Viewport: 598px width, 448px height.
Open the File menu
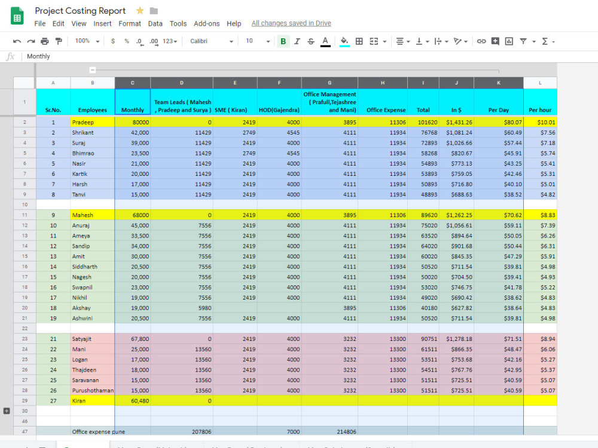point(39,24)
